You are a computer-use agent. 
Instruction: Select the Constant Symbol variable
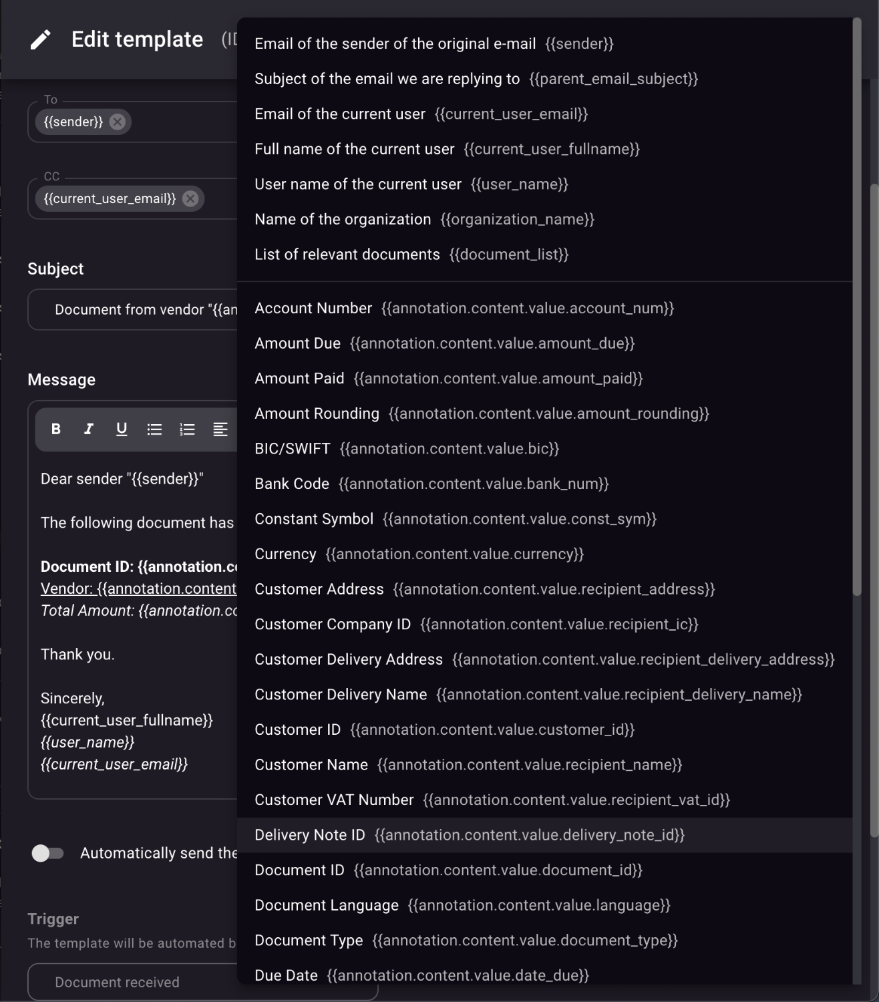(x=544, y=519)
